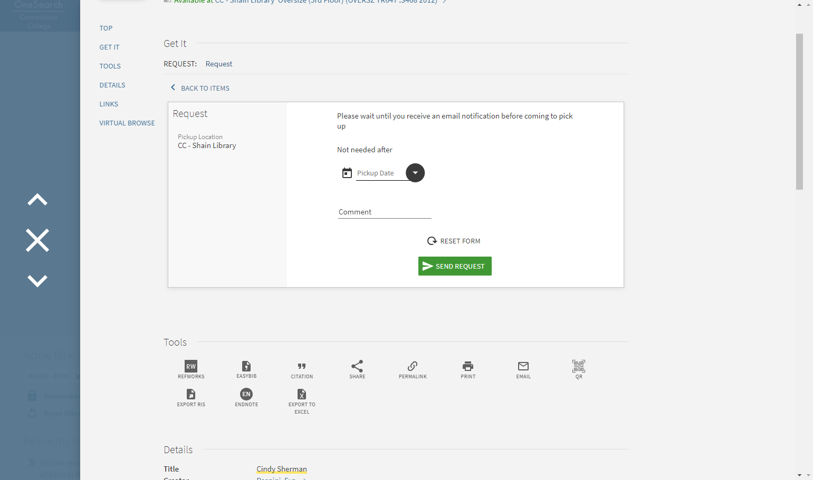Viewport: 813px width, 480px height.
Task: Jump to the Top section
Action: [106, 28]
